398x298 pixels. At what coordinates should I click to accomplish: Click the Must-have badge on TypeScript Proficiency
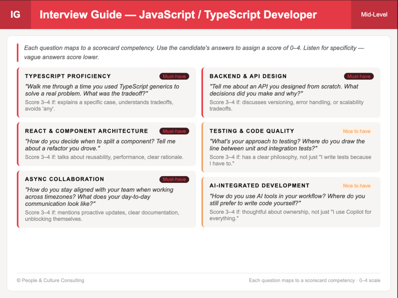point(174,76)
